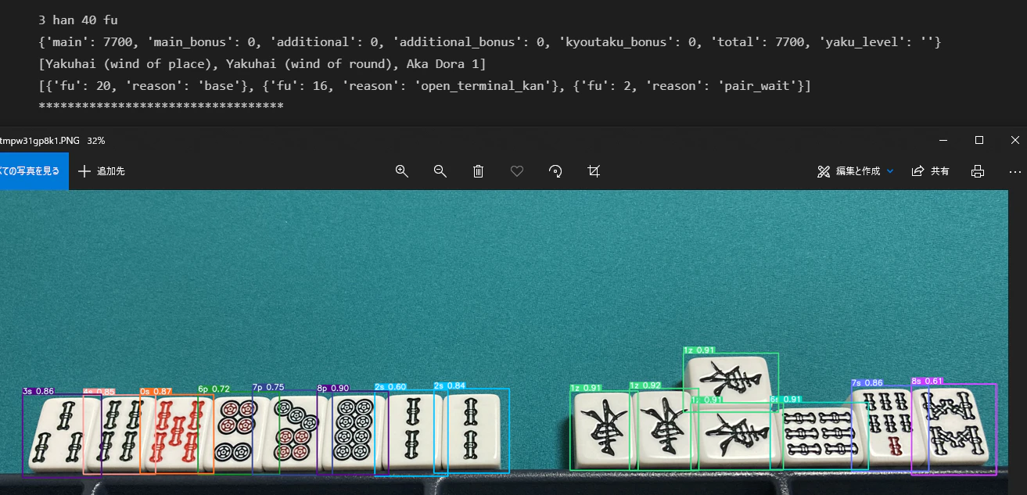
Task: Add photo to favorites with heart icon
Action: (517, 171)
